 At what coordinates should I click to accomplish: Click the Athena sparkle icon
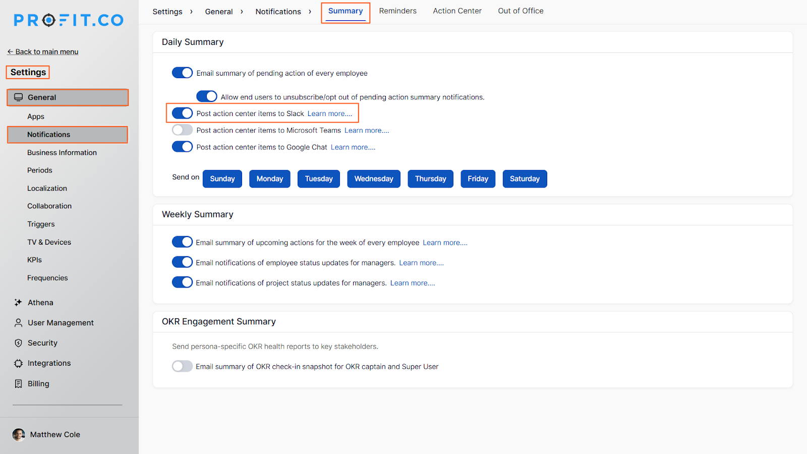[18, 303]
